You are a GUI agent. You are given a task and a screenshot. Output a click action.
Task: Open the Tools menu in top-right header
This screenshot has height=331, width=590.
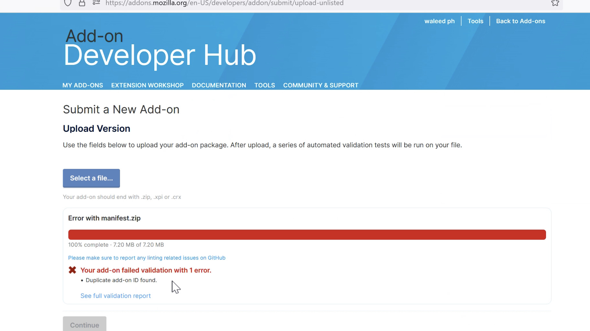[475, 21]
